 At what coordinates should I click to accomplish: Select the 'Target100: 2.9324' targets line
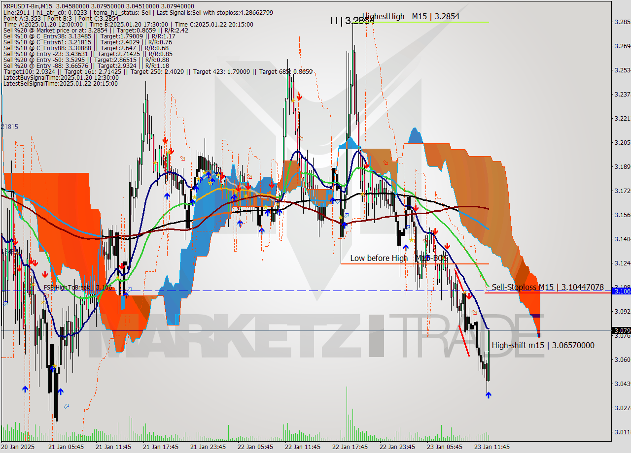click(158, 71)
